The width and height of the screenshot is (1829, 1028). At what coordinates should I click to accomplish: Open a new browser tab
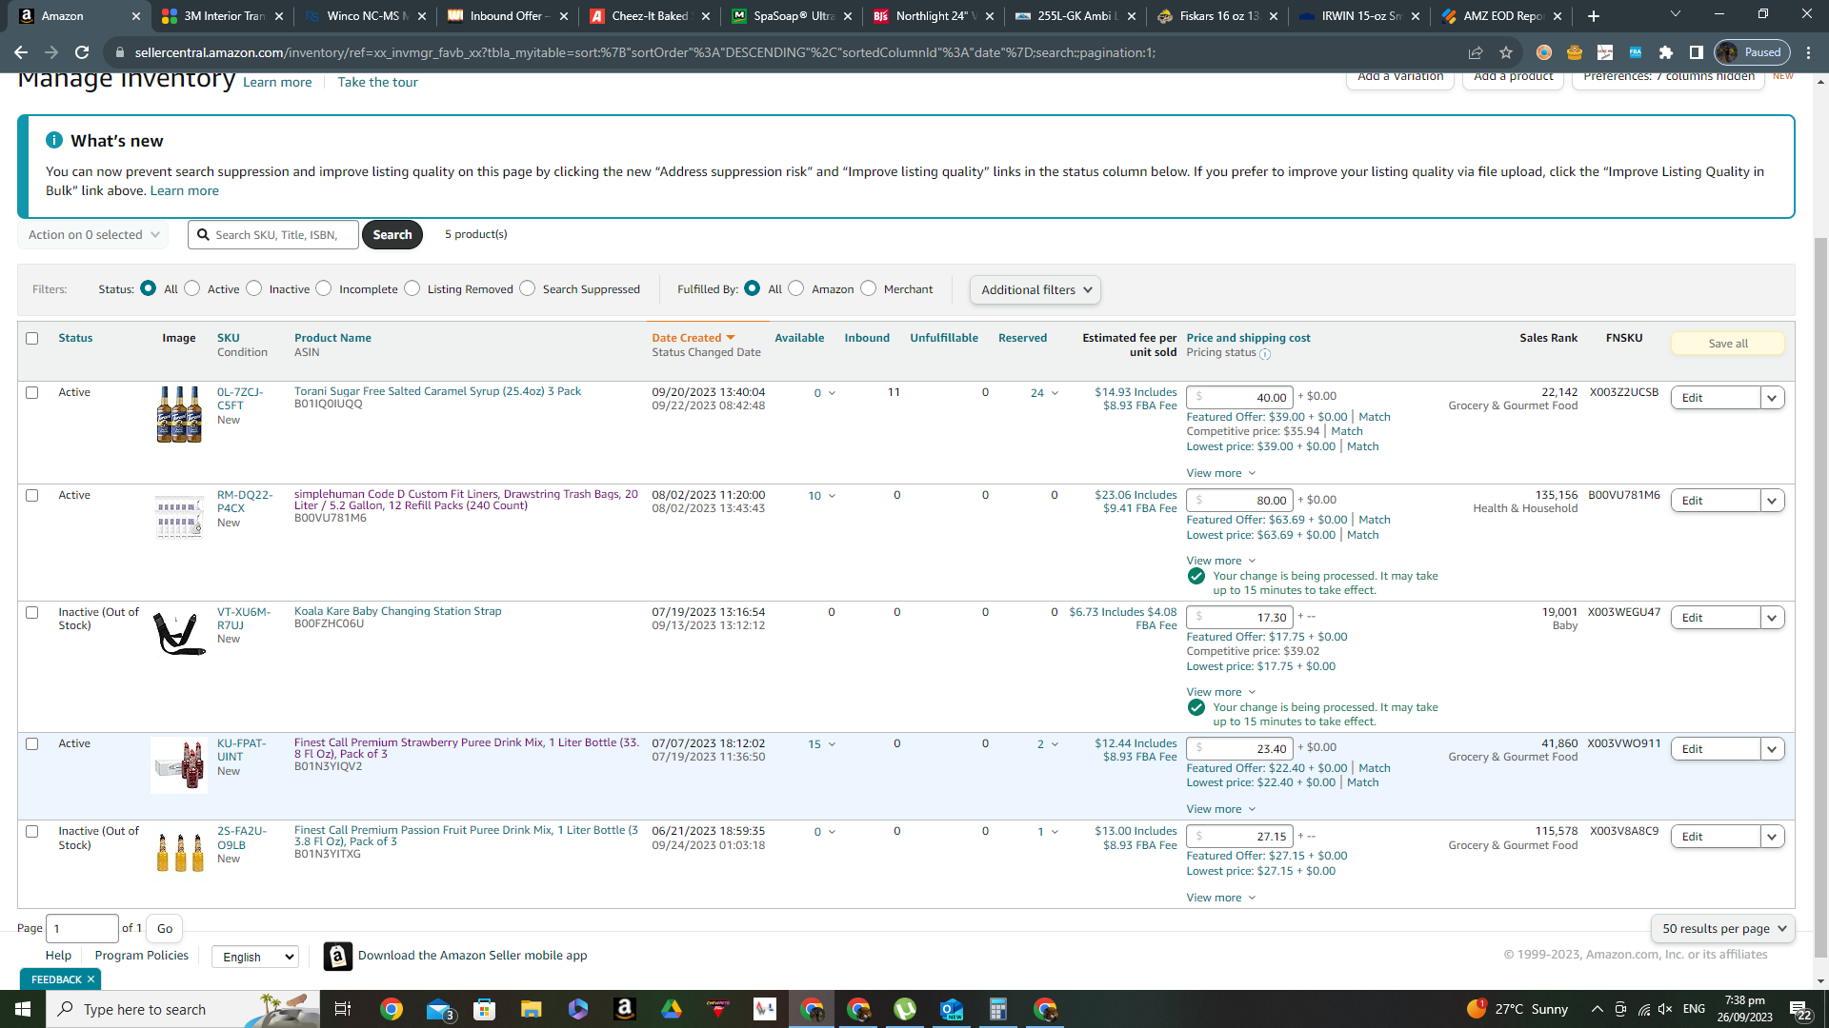[1594, 16]
